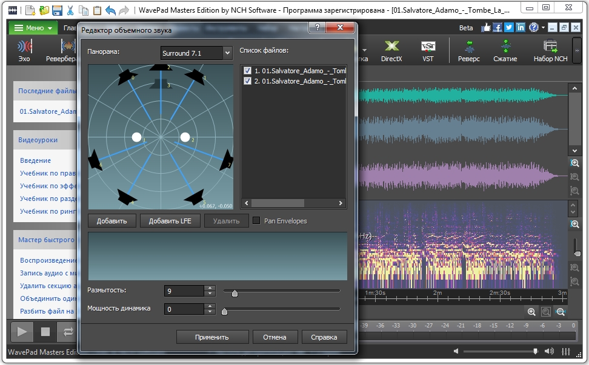Screen dimensions: 589x365
Task: Increase Размытость value with up arrow
Action: 210,288
